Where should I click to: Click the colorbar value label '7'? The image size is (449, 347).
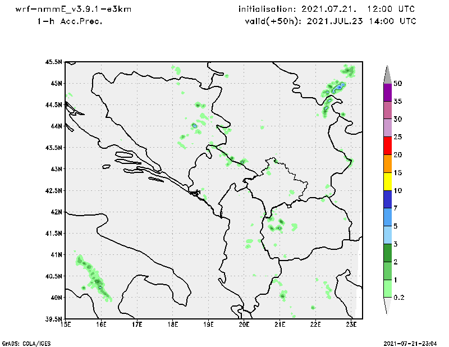(396, 208)
